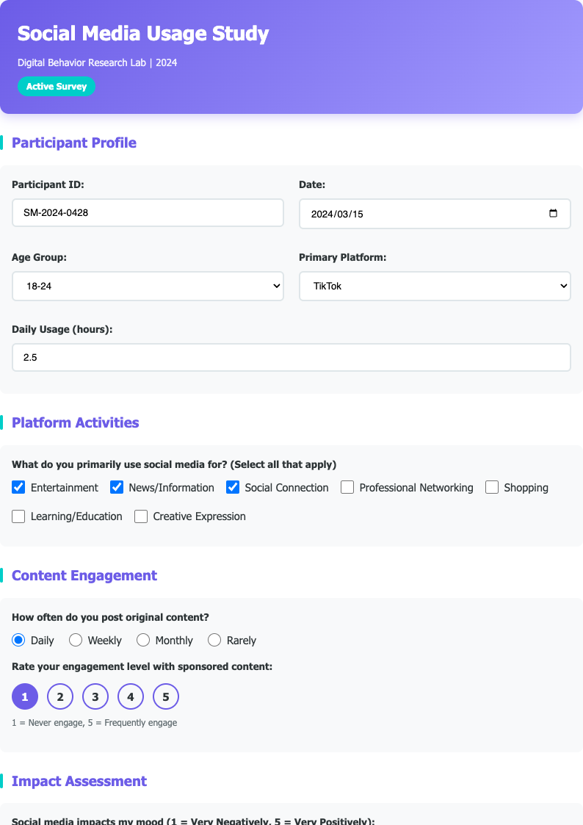
Task: Uncheck the News/Information checkbox
Action: 117,487
